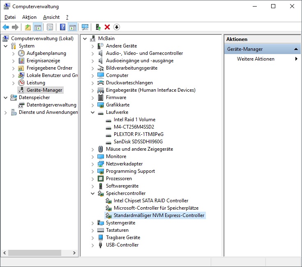Image resolution: width=302 pixels, height=267 pixels.
Task: Select Microsoft-Controller für Speicherplätze
Action: [x=156, y=208]
